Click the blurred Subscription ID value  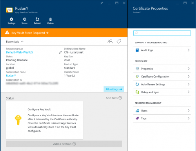pos(32,83)
